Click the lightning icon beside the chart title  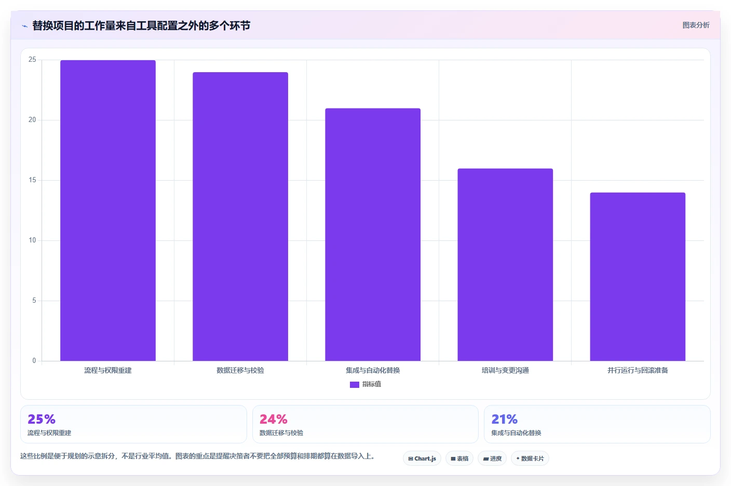24,26
